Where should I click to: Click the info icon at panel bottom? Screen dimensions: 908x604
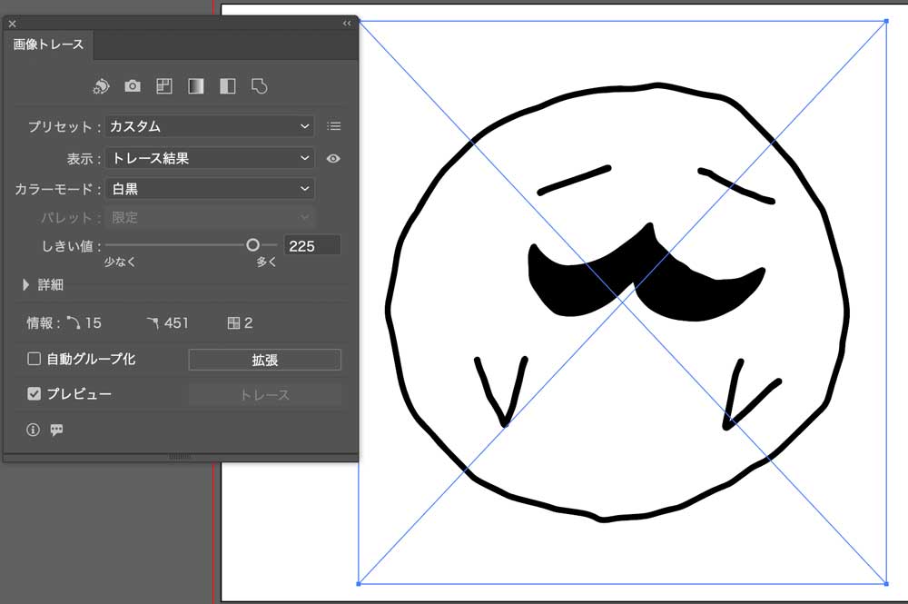click(x=34, y=430)
